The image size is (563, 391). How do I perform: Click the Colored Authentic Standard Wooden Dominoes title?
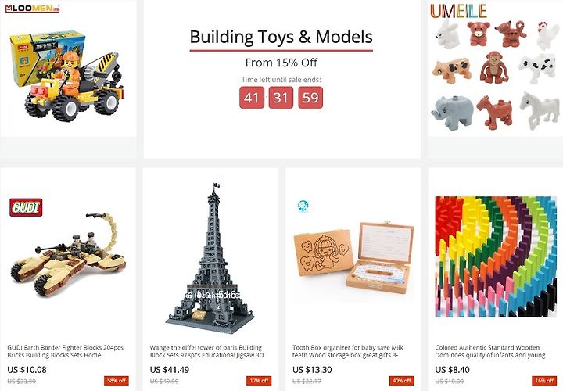(490, 351)
